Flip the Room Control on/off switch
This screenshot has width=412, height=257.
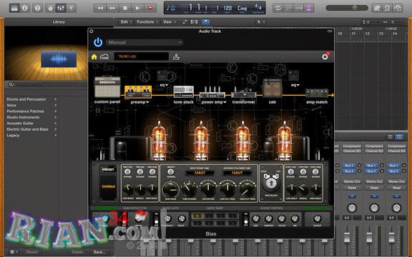click(x=245, y=219)
